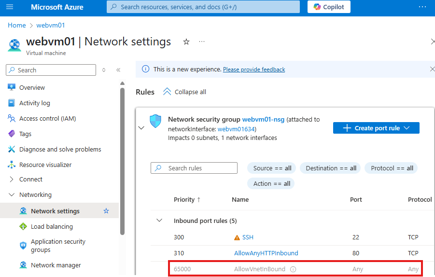Open the SSH rule
The width and height of the screenshot is (435, 277).
248,237
